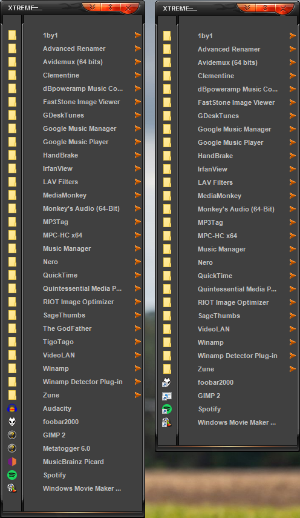This screenshot has height=518, width=300.
Task: Expand The GodFather submenu arrow
Action: (x=138, y=328)
